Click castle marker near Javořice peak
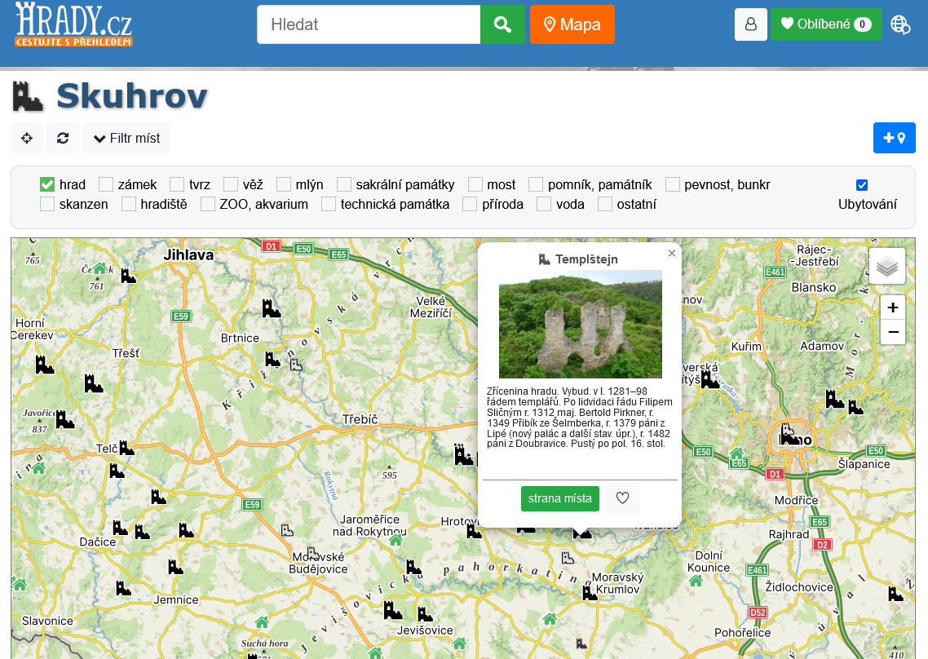928x659 pixels. tap(65, 419)
